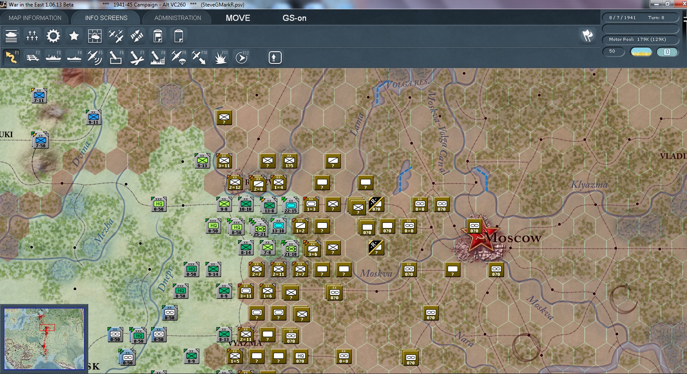Viewport: 687px width, 374px height.
Task: Select F3 naval transport mode
Action: [x=53, y=57]
